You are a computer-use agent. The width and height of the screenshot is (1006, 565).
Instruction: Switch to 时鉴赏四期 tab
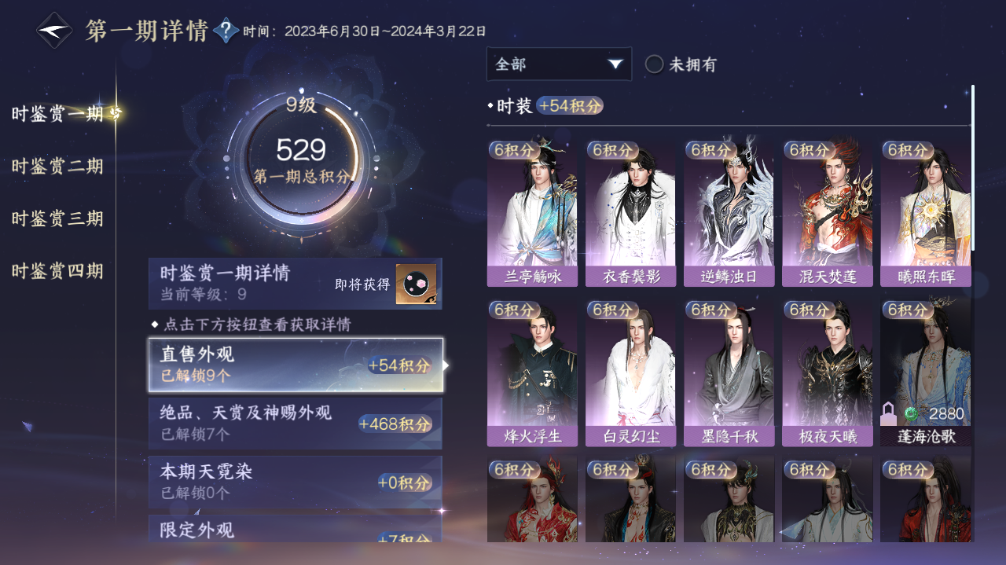point(57,272)
